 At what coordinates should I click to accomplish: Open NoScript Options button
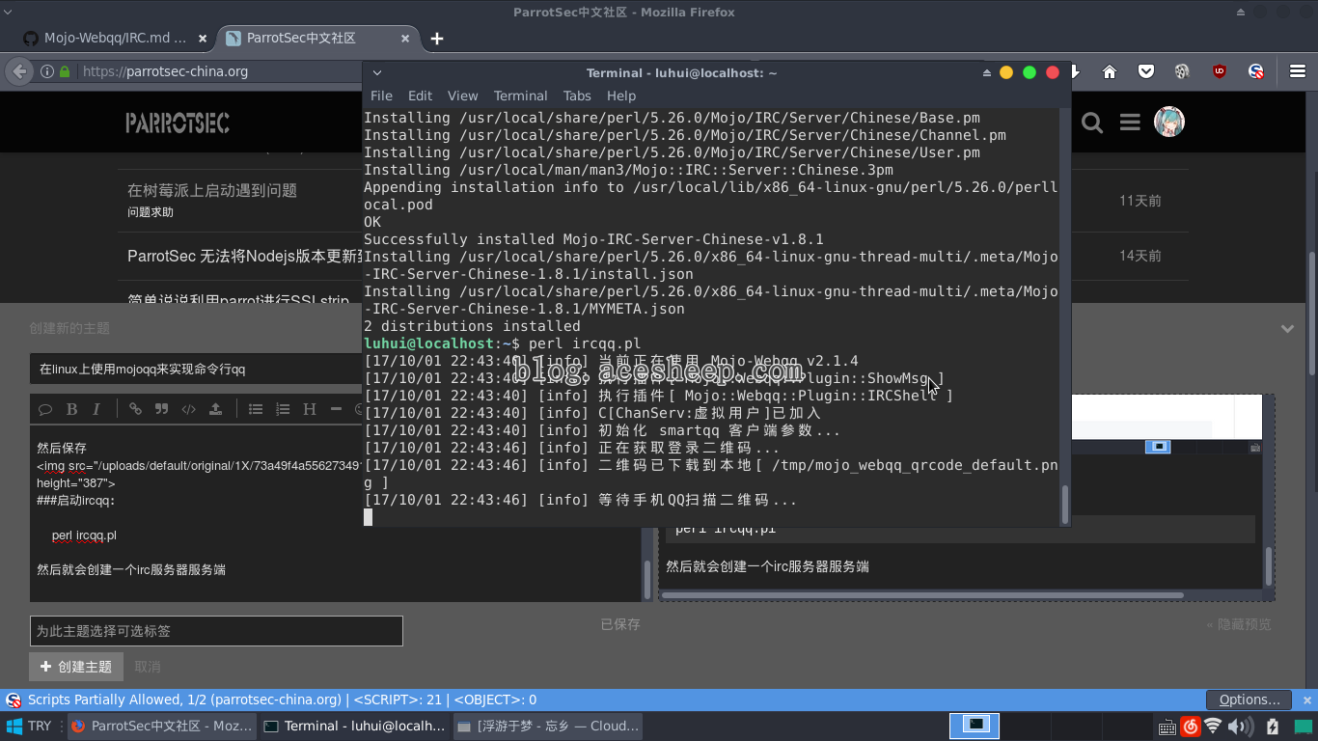(1249, 700)
